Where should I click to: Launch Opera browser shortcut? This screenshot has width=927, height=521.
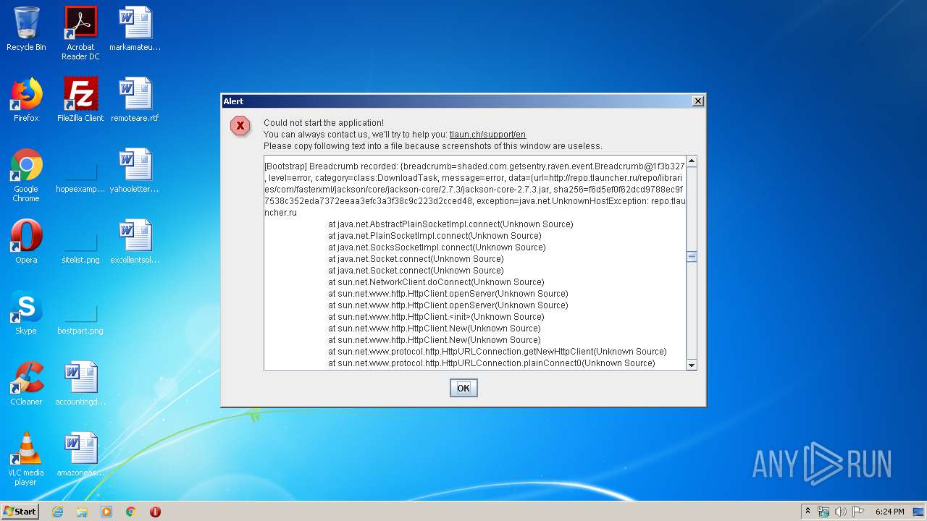click(26, 242)
